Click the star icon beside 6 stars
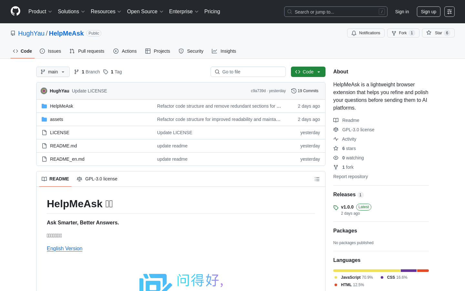This screenshot has width=465, height=291. coord(336,148)
